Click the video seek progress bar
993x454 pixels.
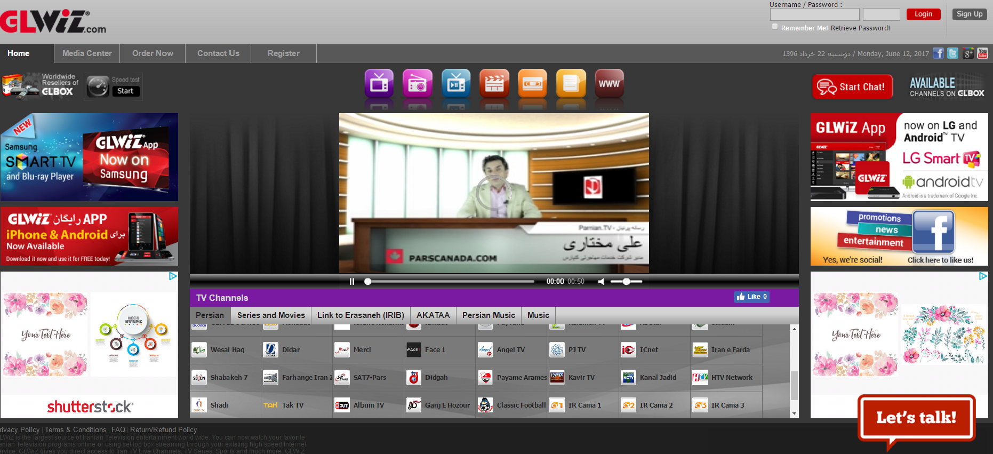[x=451, y=282]
